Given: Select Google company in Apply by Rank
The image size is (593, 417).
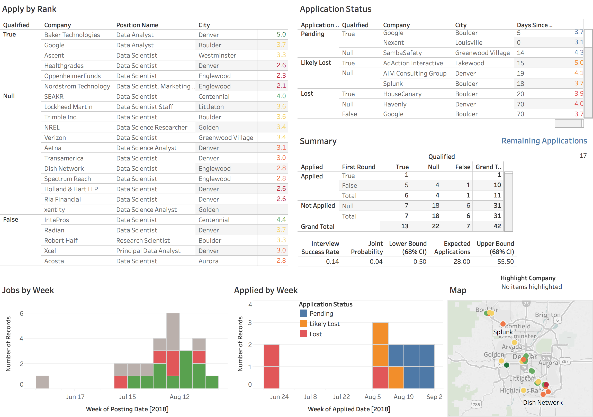Looking at the screenshot, I should 54,45.
